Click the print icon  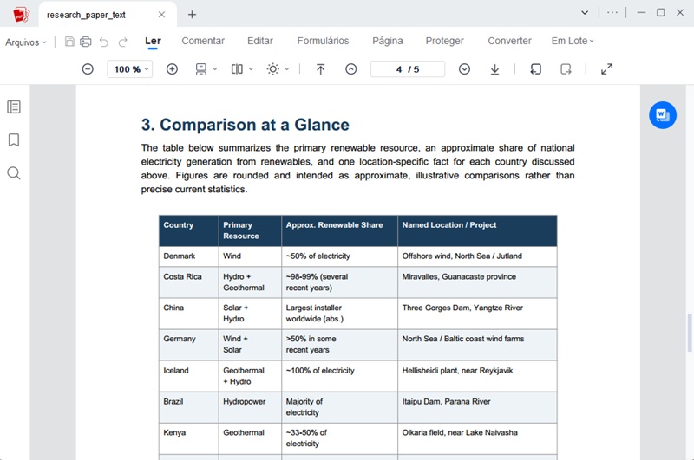coord(85,42)
